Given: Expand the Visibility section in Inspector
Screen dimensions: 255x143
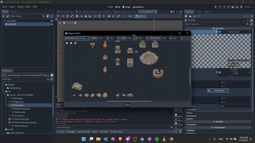Looking at the screenshot, I should pyautogui.click(x=190, y=130).
